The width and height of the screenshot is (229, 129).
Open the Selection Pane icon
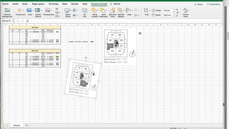point(112,10)
